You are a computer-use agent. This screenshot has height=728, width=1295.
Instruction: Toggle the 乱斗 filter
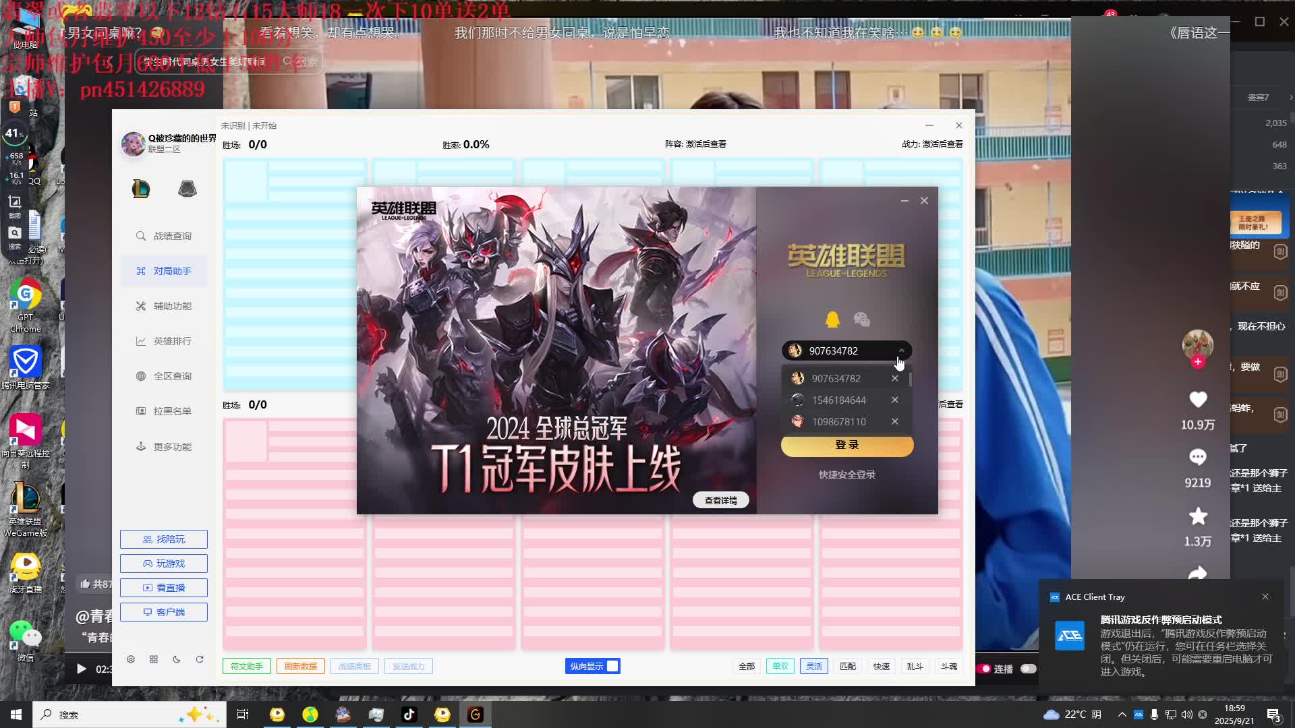[x=915, y=666]
